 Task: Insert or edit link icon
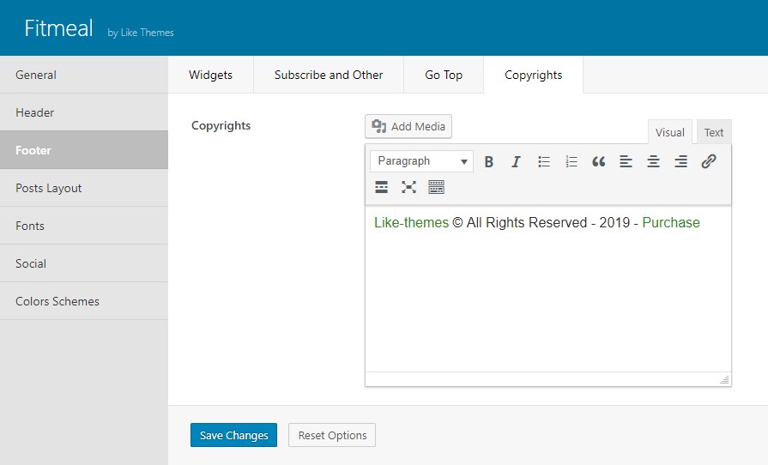click(x=709, y=161)
